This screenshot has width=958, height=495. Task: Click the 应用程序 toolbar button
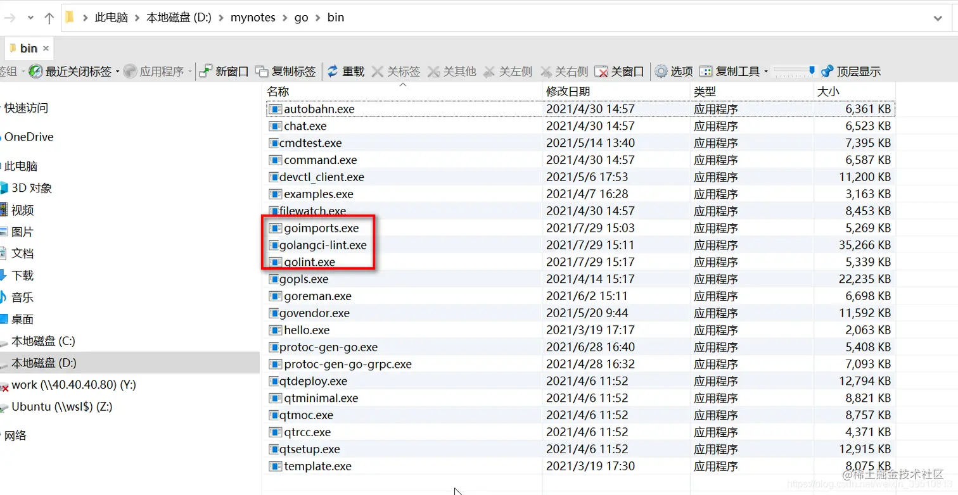click(154, 72)
